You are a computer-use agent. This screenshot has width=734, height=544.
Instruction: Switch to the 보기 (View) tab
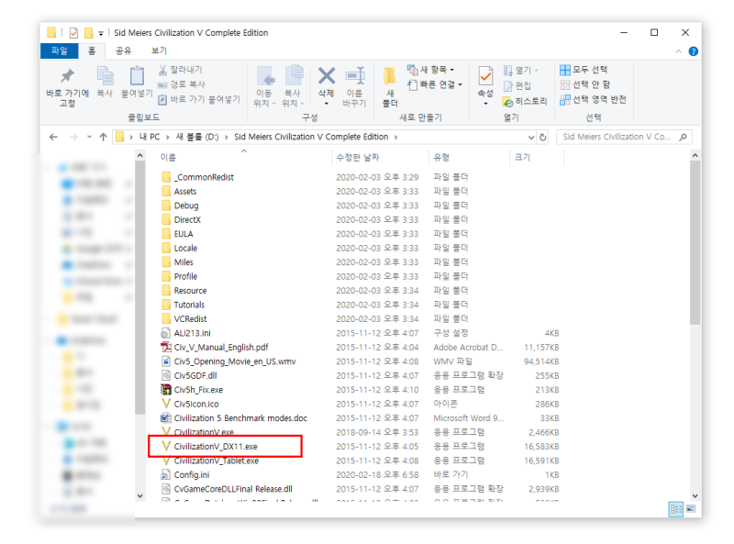159,50
